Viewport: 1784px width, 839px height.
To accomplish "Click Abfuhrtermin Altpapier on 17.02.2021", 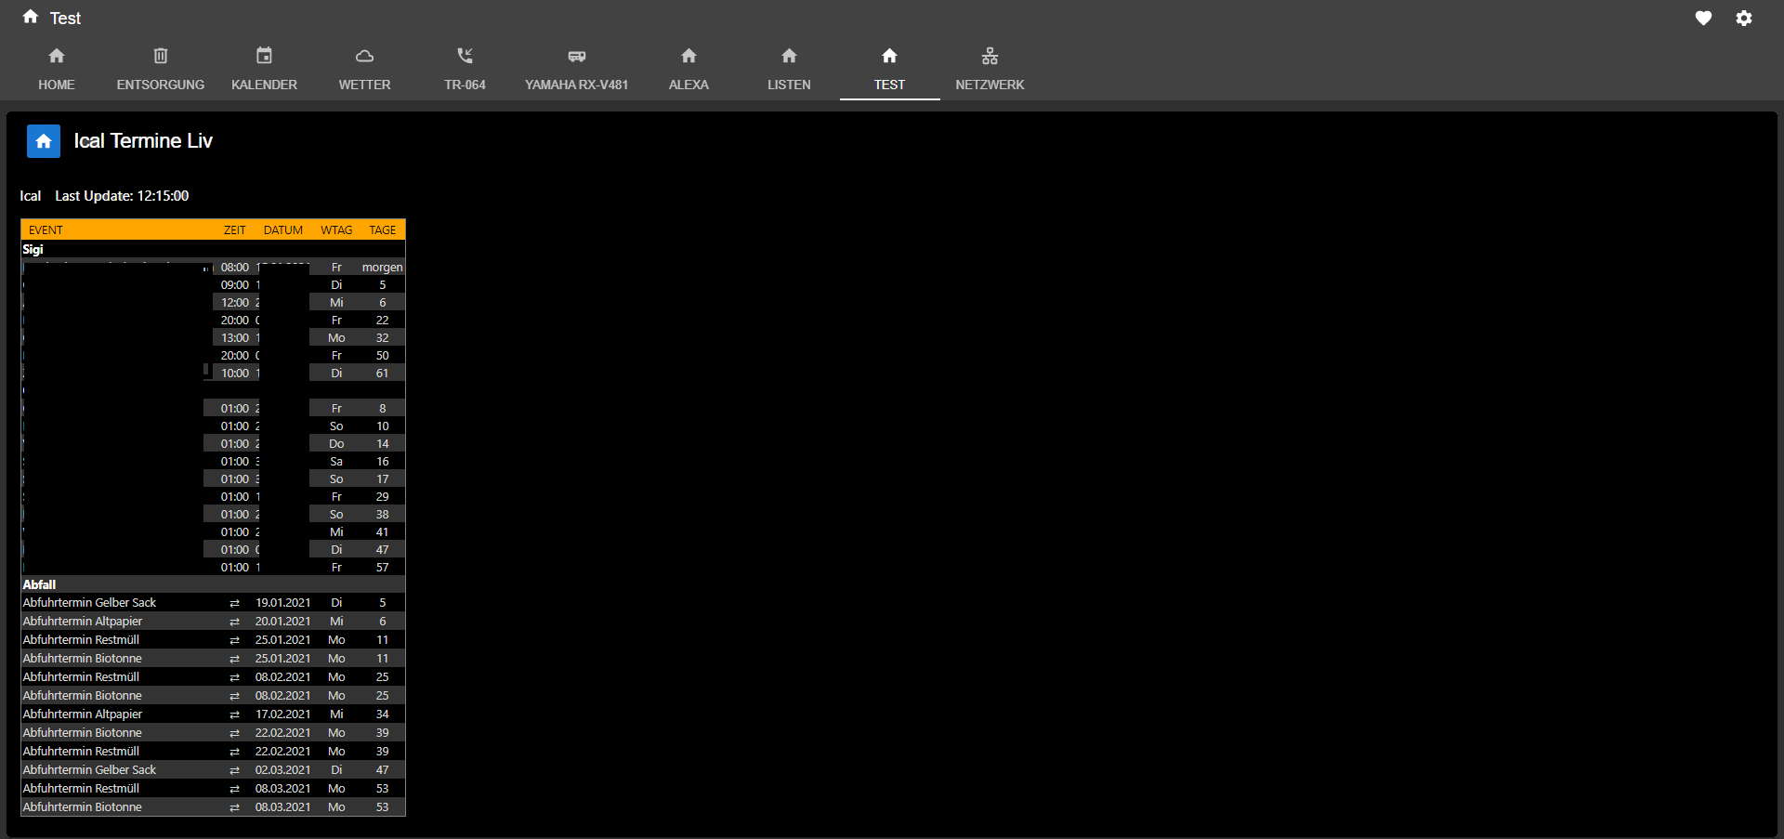I will [83, 714].
